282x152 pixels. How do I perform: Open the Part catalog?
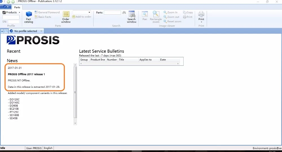point(28,17)
